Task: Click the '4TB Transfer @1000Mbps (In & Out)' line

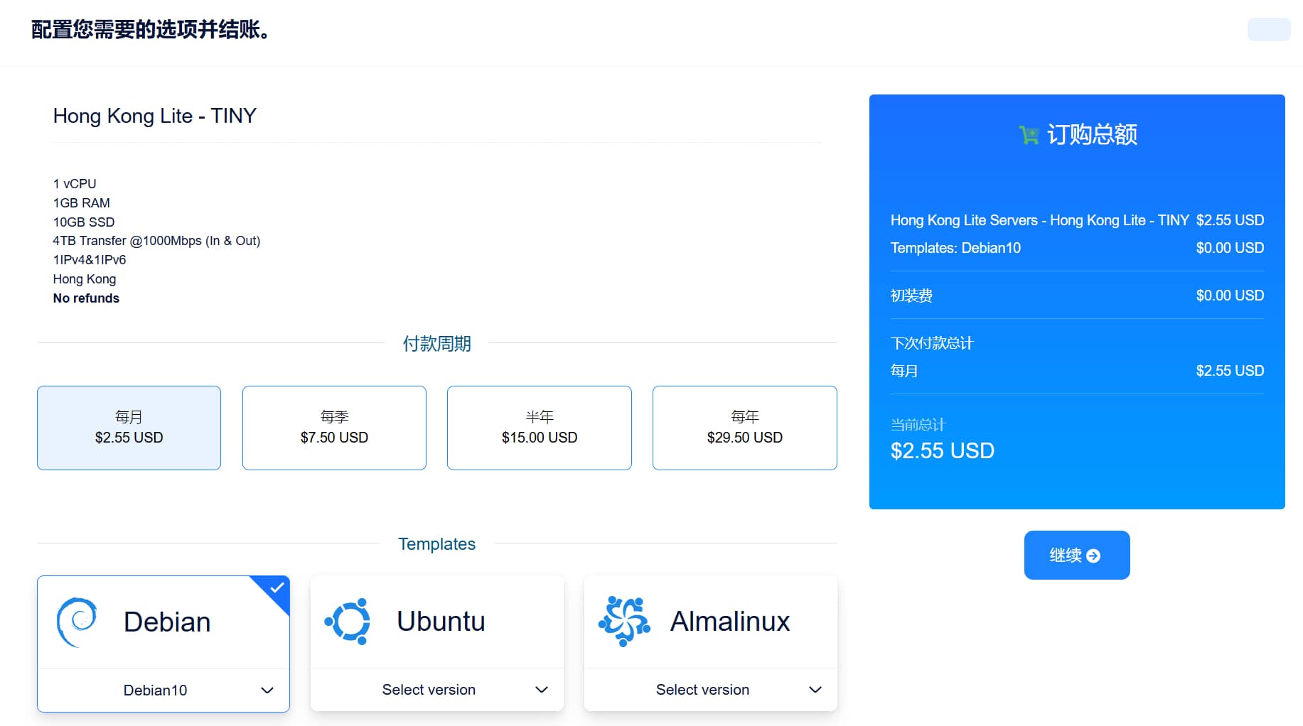Action: pos(156,241)
